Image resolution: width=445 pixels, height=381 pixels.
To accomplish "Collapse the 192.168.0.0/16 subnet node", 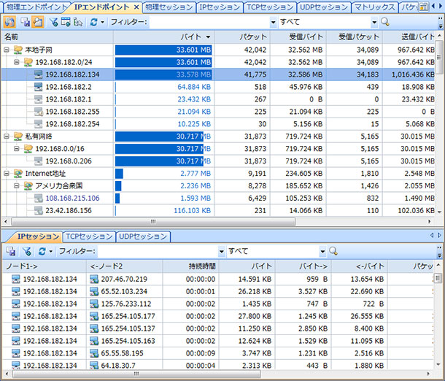I will pyautogui.click(x=17, y=148).
